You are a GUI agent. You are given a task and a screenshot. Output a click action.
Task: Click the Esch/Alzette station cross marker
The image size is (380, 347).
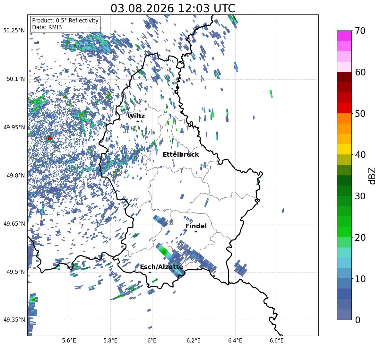[150, 272]
